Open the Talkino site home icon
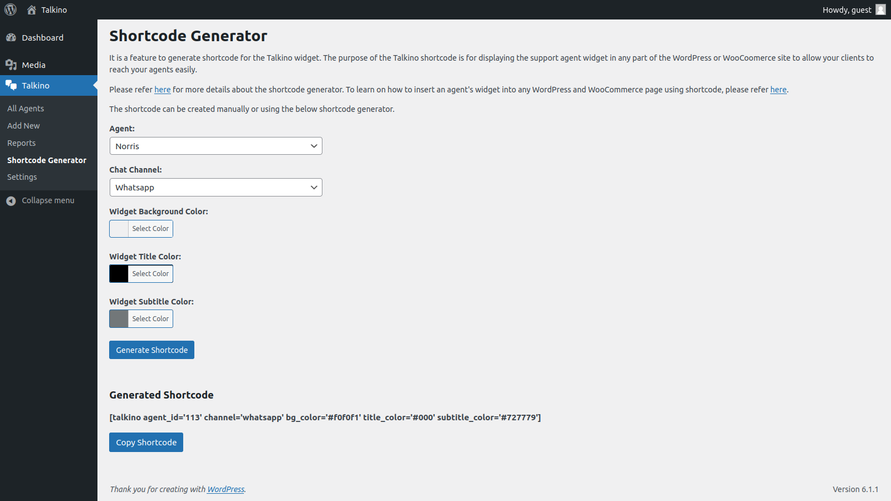Image resolution: width=891 pixels, height=501 pixels. pos(32,10)
